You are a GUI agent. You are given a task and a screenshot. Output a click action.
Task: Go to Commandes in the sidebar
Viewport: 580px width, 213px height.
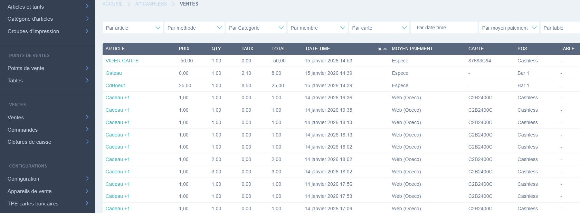click(23, 130)
